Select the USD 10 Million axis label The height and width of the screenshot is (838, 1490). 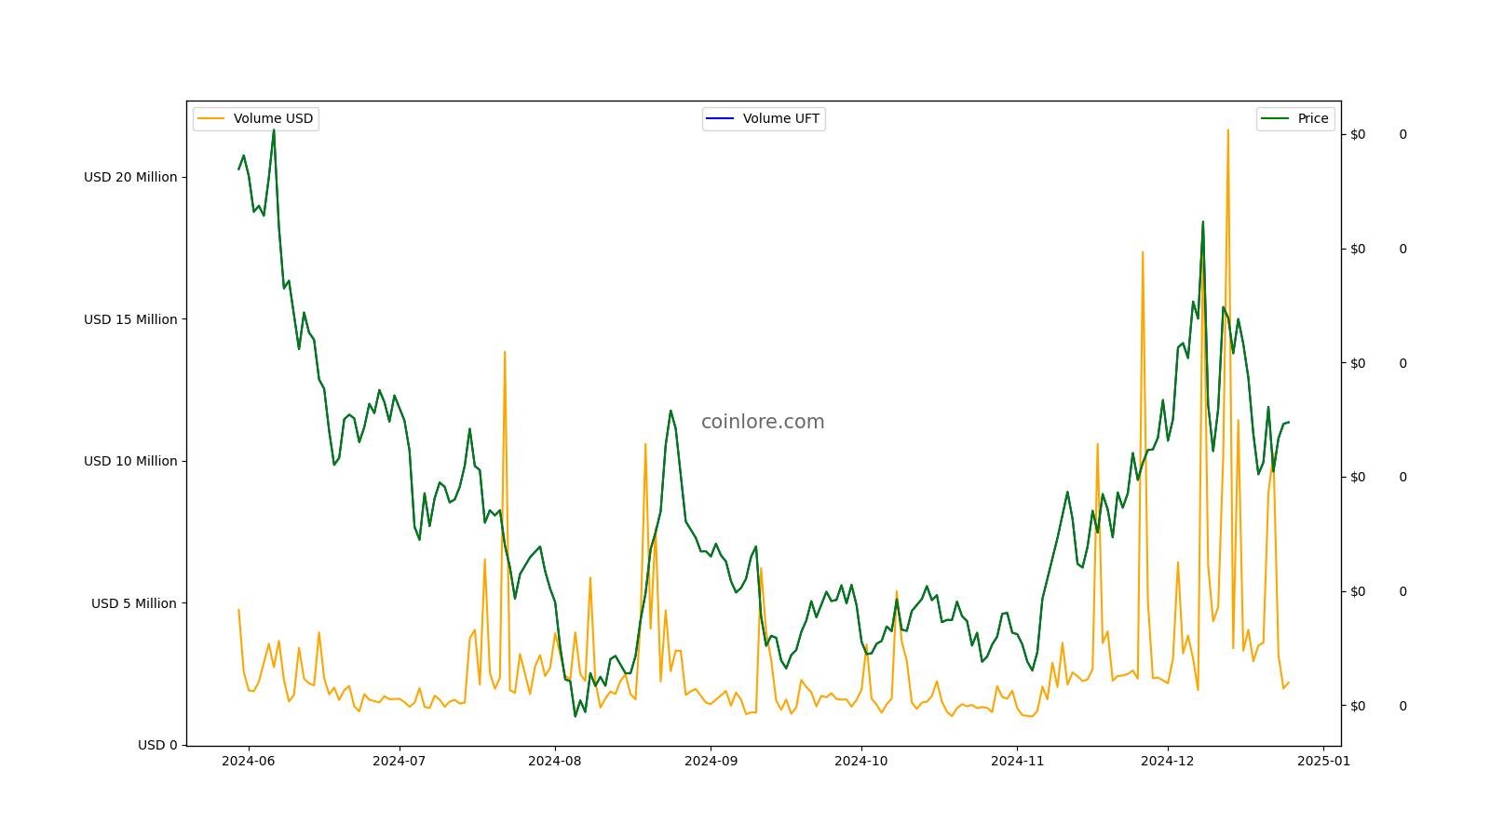[130, 461]
